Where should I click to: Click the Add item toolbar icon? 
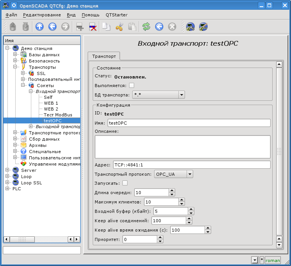(80, 27)
